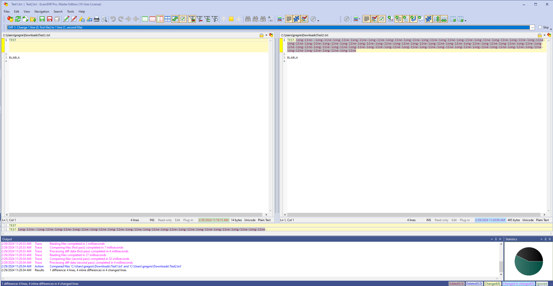Image resolution: width=553 pixels, height=286 pixels.
Task: Click the Previous Difference up arrow
Action: [x=224, y=19]
